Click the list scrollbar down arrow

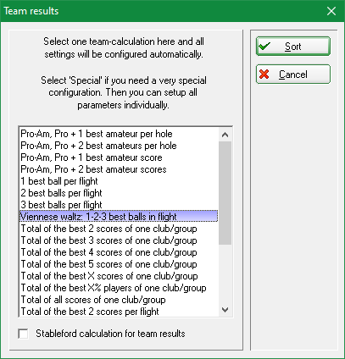pyautogui.click(x=225, y=310)
